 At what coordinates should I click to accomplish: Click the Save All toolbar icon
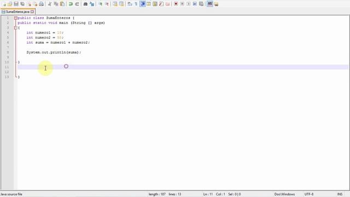pyautogui.click(x=22, y=4)
